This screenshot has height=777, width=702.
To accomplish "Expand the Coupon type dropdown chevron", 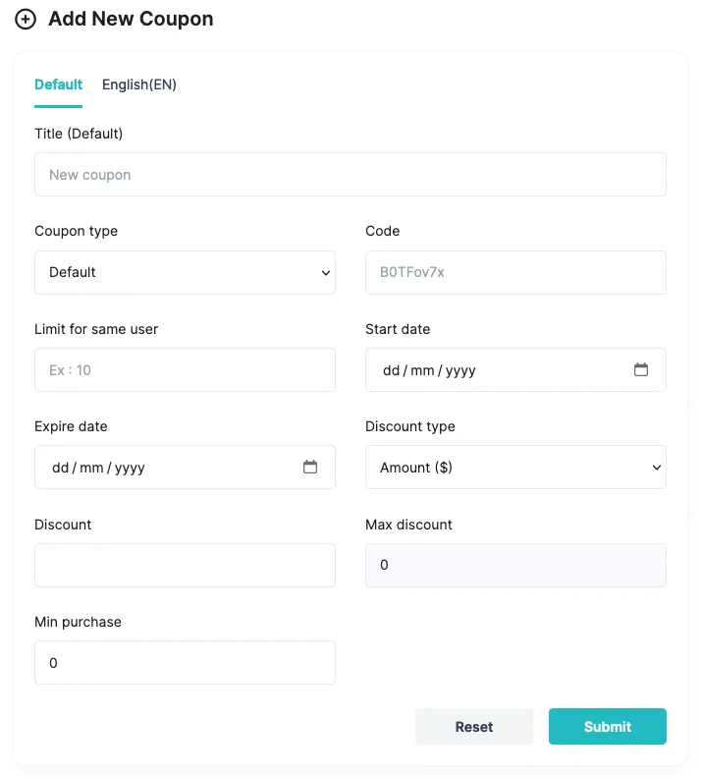I will click(326, 272).
